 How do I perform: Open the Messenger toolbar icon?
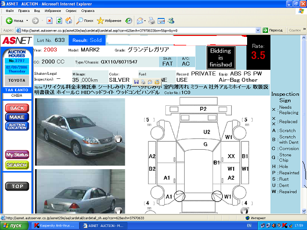[x=171, y=20]
